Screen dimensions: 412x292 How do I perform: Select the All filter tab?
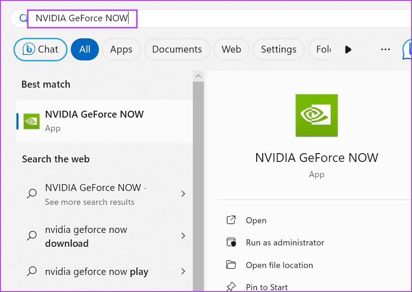[x=85, y=49]
